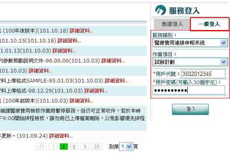The width and height of the screenshot is (230, 153).
Task: Switch to the 一般登入 tab
Action: 210,24
